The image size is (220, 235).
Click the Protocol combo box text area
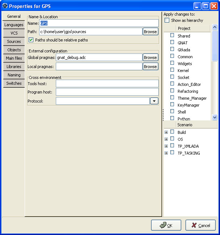pyautogui.click(x=103, y=101)
